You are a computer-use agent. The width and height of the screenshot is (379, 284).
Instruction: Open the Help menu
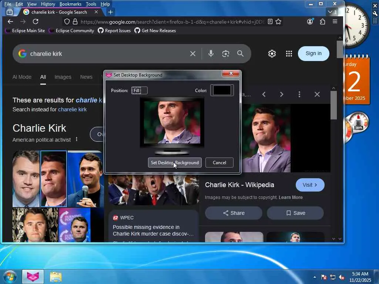[105, 4]
